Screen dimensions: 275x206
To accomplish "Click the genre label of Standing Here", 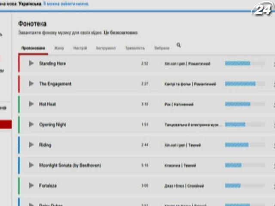I will [x=187, y=64].
